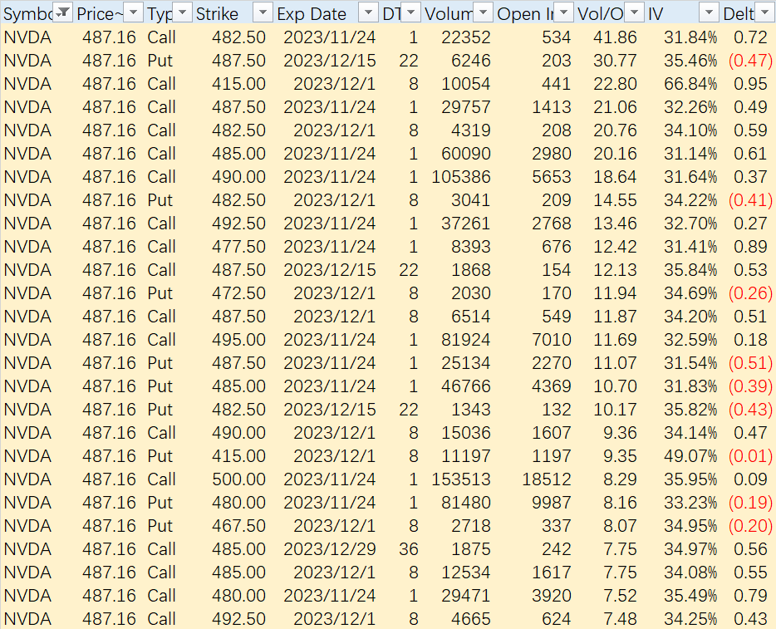This screenshot has width=776, height=629.
Task: Click the delta value 0.95
Action: 751,84
